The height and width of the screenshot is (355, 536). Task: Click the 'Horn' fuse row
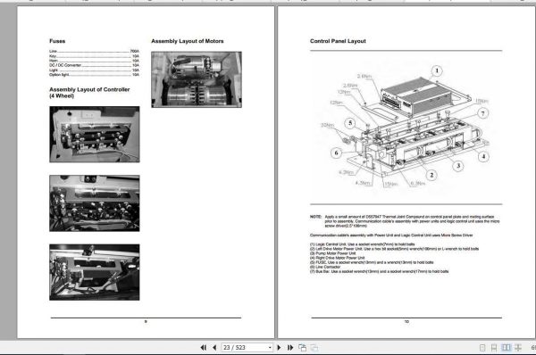[94, 61]
